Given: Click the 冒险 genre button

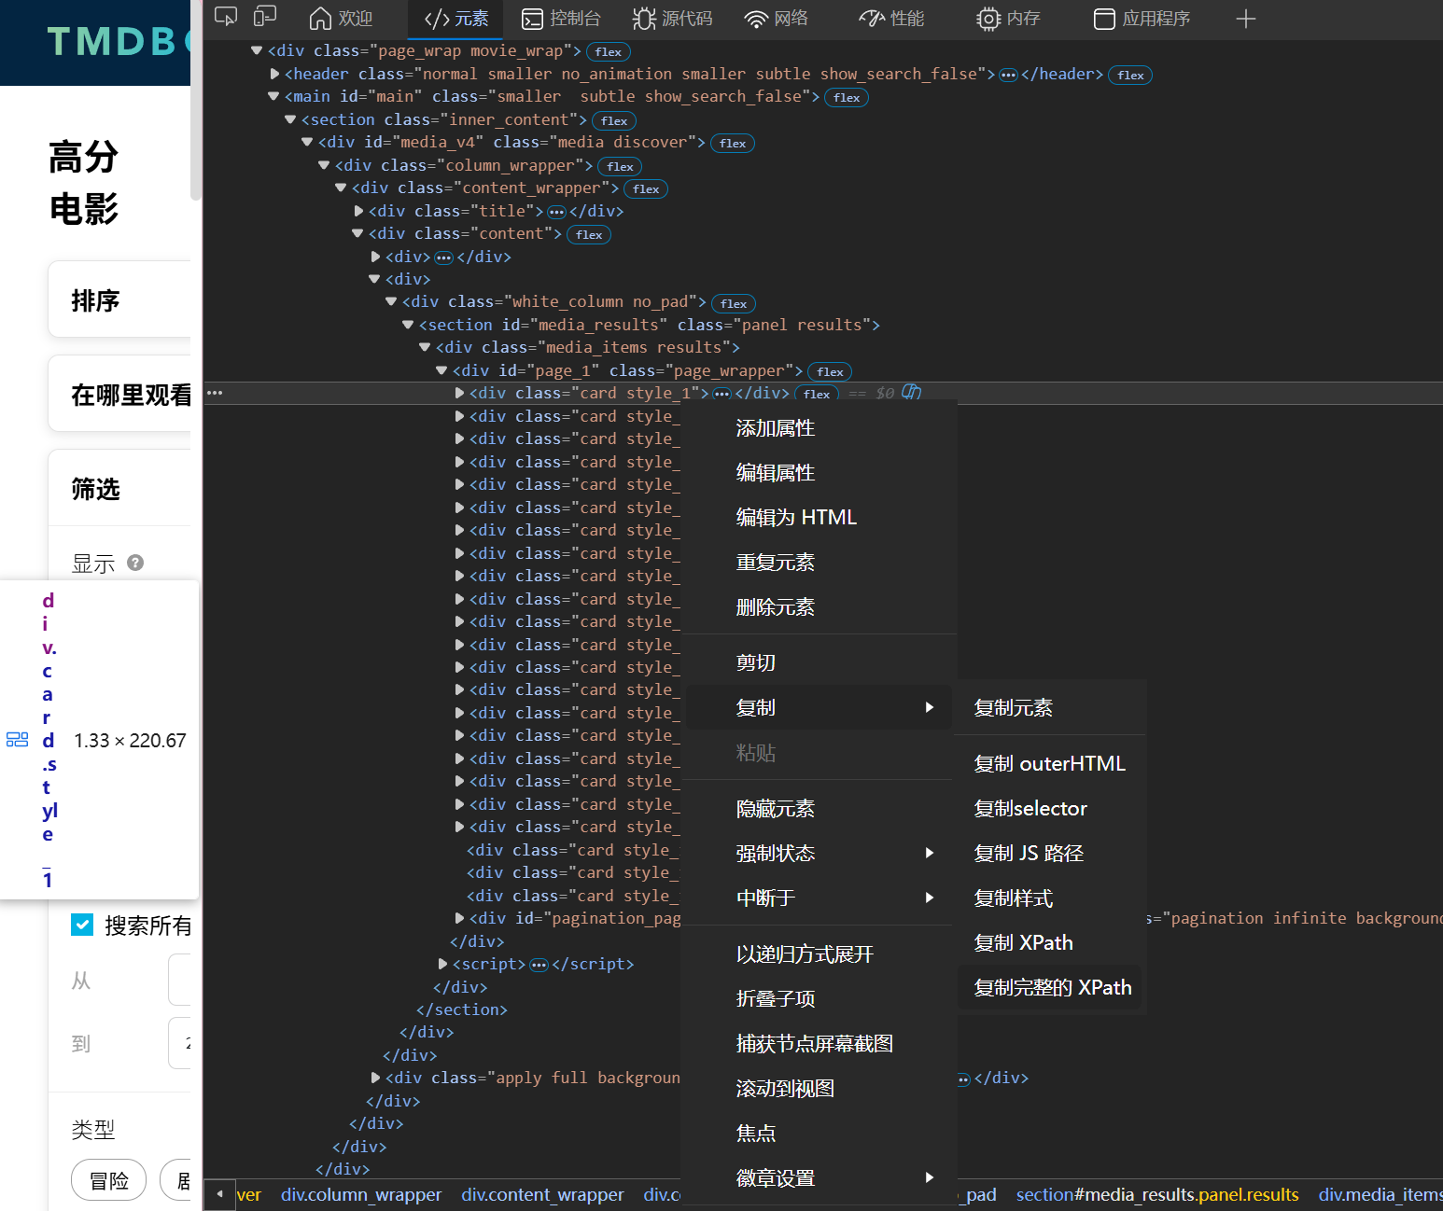Looking at the screenshot, I should click(x=109, y=1180).
